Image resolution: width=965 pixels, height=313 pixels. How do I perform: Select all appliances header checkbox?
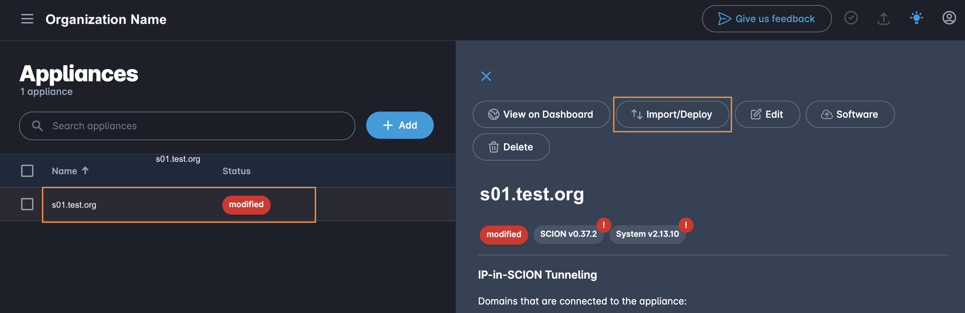point(27,171)
